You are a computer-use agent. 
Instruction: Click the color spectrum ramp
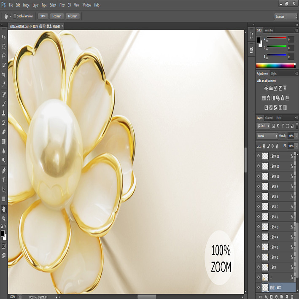(x=276, y=65)
